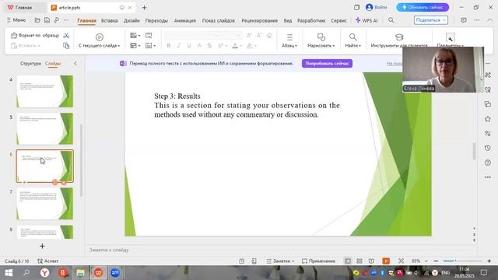Open the history clock icon in right sidebar
This screenshot has height=280, width=498.
point(488,148)
